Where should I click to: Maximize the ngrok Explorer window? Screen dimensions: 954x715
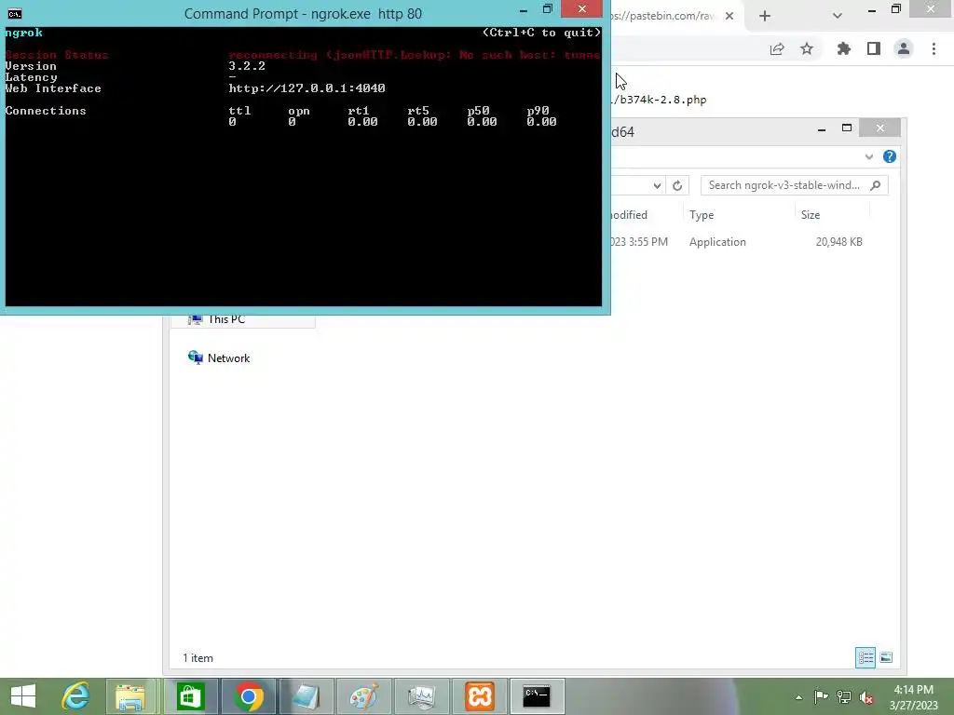846,128
